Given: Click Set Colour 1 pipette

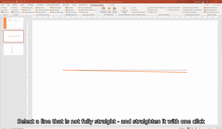Looking at the screenshot, I should (5, 12).
